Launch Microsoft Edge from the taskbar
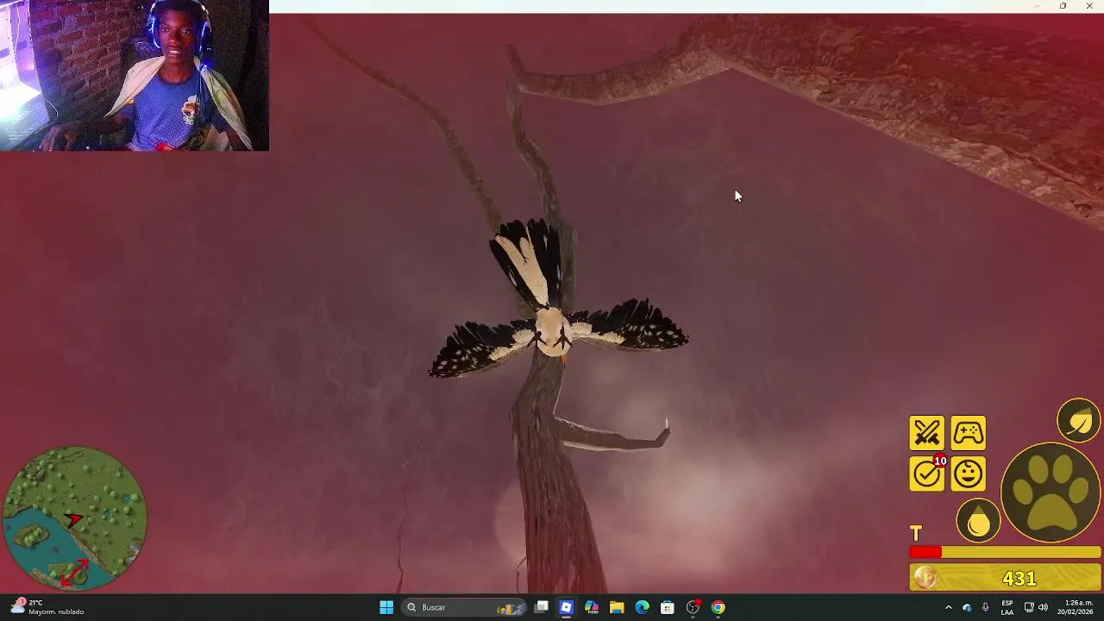This screenshot has width=1104, height=621. (642, 607)
